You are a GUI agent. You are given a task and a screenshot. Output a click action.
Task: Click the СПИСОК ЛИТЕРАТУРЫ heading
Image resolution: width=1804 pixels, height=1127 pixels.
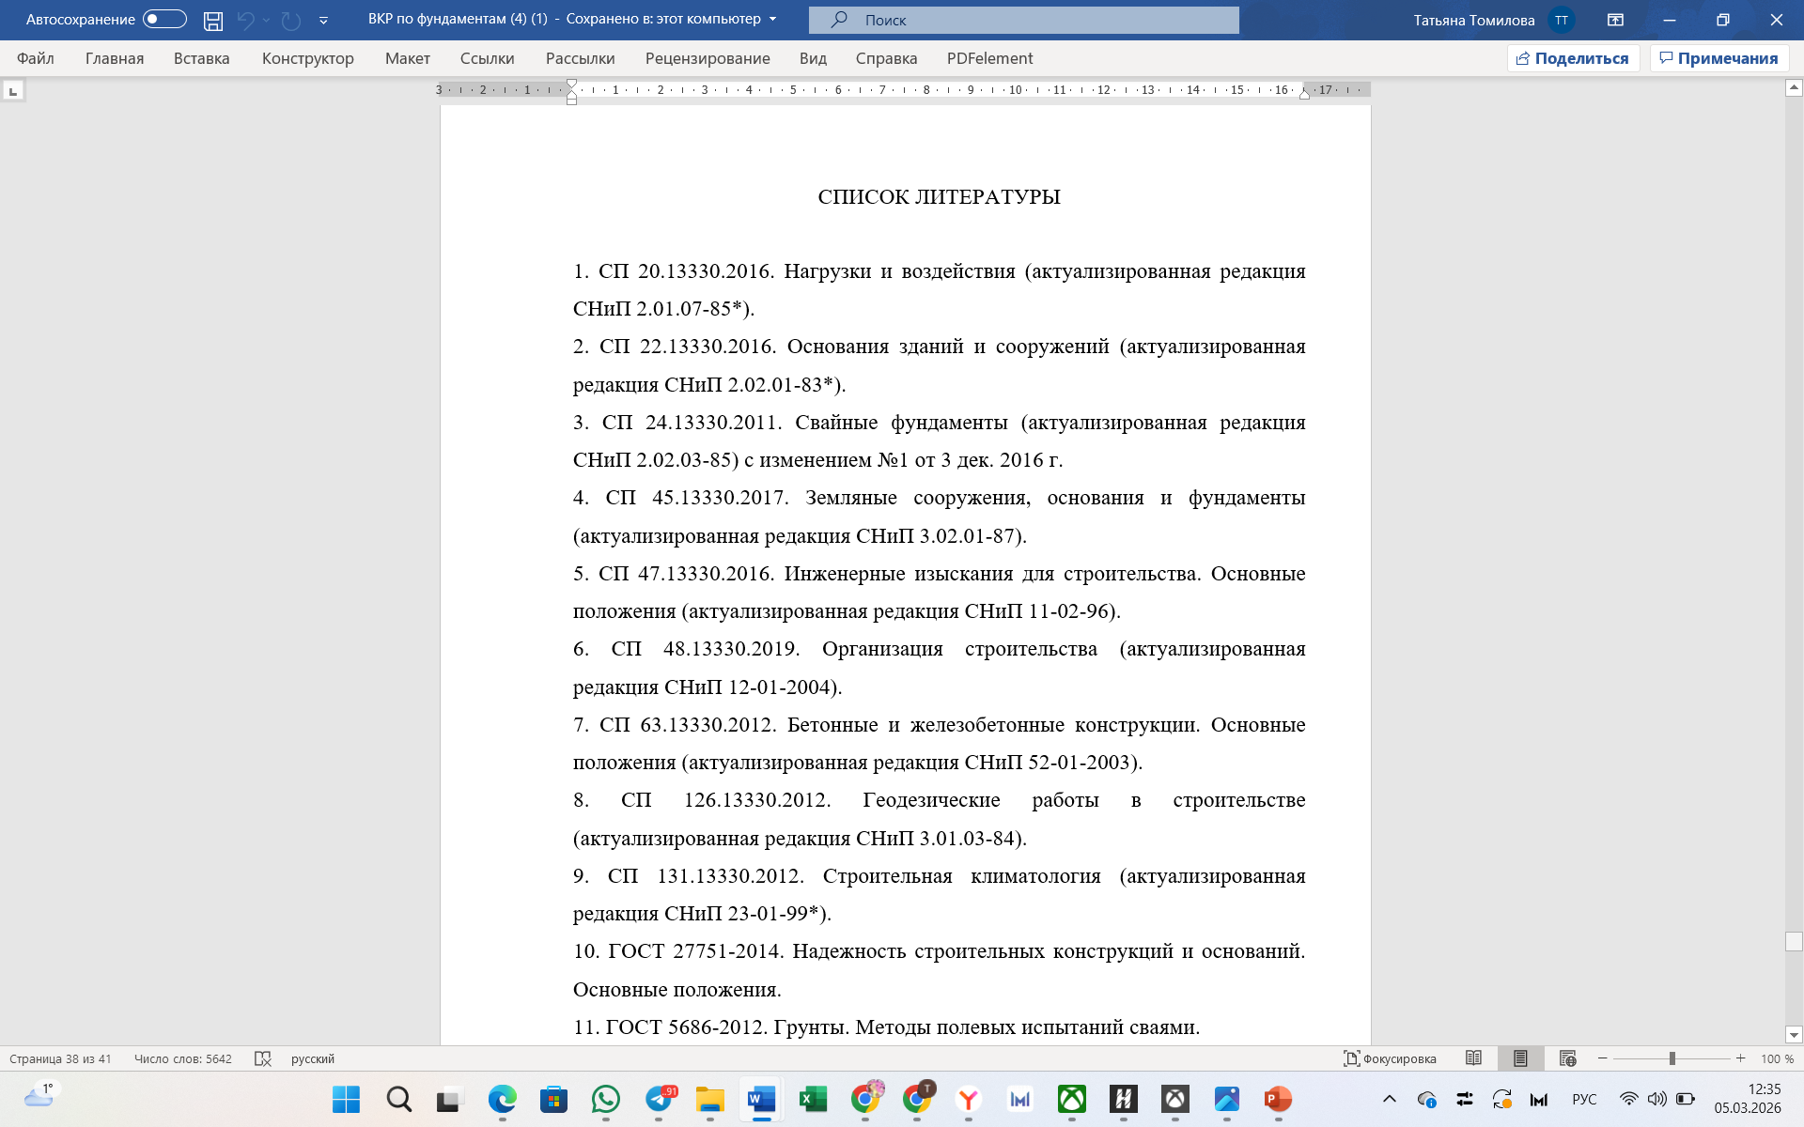939,196
